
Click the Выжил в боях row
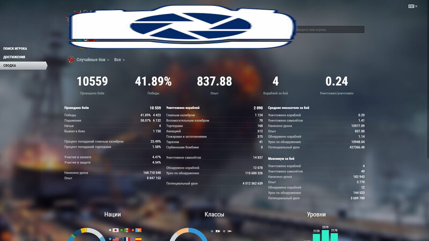[x=113, y=131]
